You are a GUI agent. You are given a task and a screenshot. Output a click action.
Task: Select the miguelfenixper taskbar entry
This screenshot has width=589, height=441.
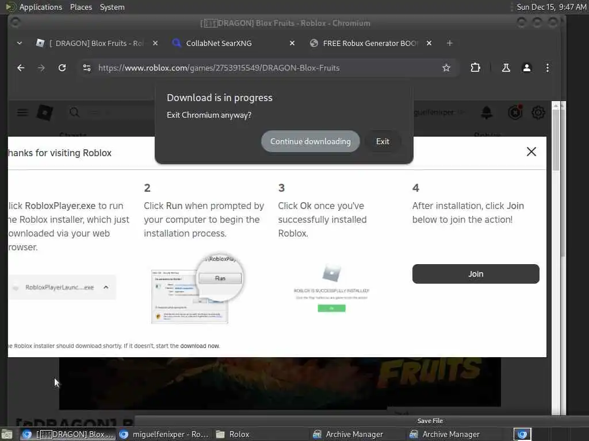tap(165, 434)
